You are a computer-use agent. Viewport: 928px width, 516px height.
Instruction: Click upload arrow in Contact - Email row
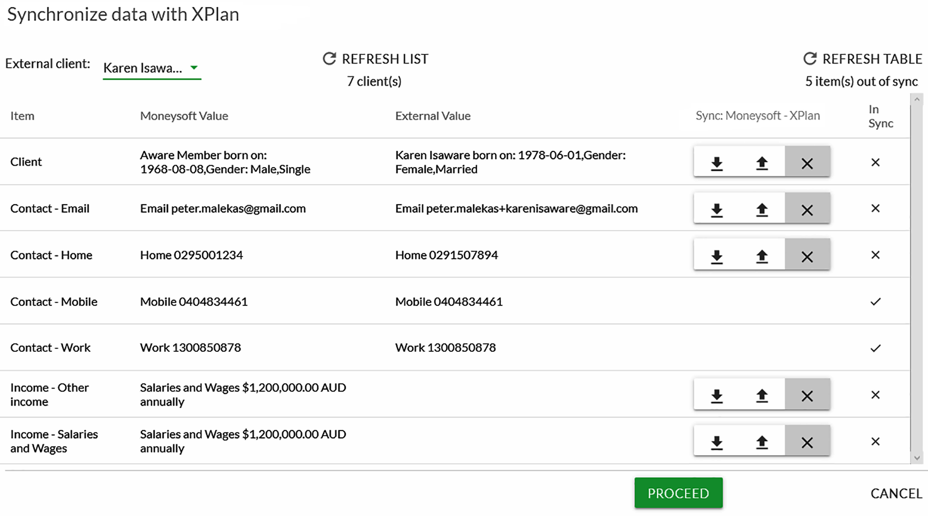coord(762,210)
